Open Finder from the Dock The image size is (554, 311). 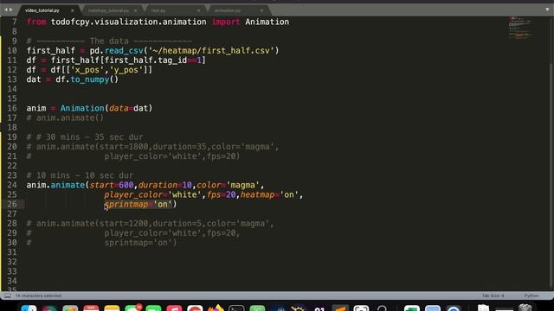click(x=29, y=308)
